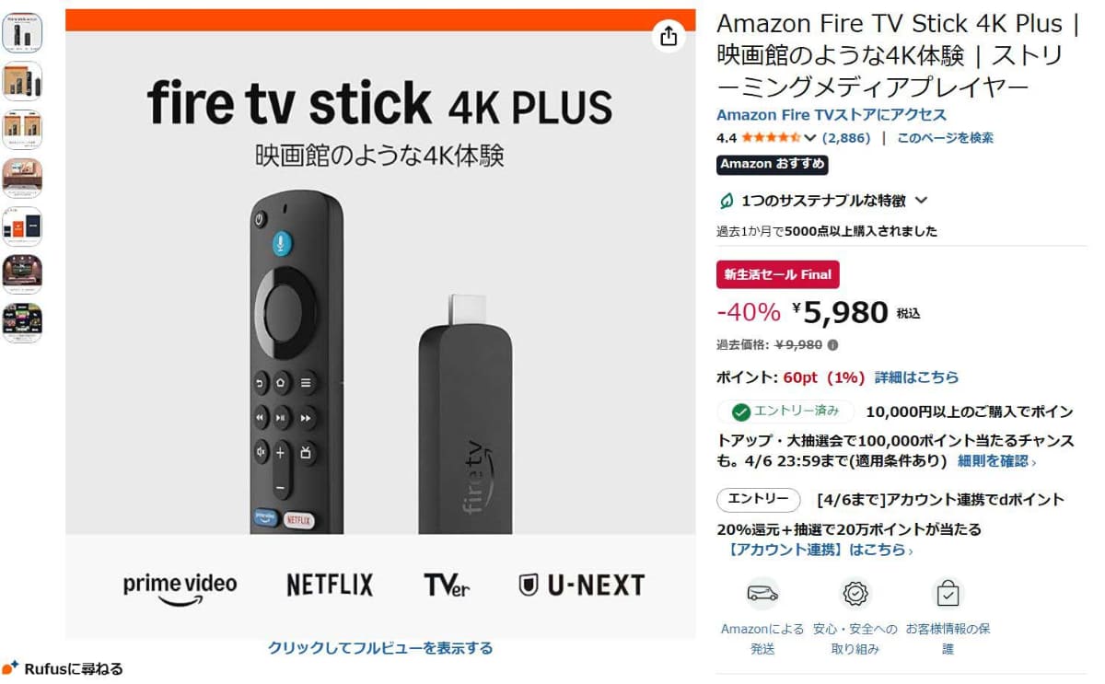Expand the rating breakdown chevron next to stars
1105x684 pixels.
[810, 138]
